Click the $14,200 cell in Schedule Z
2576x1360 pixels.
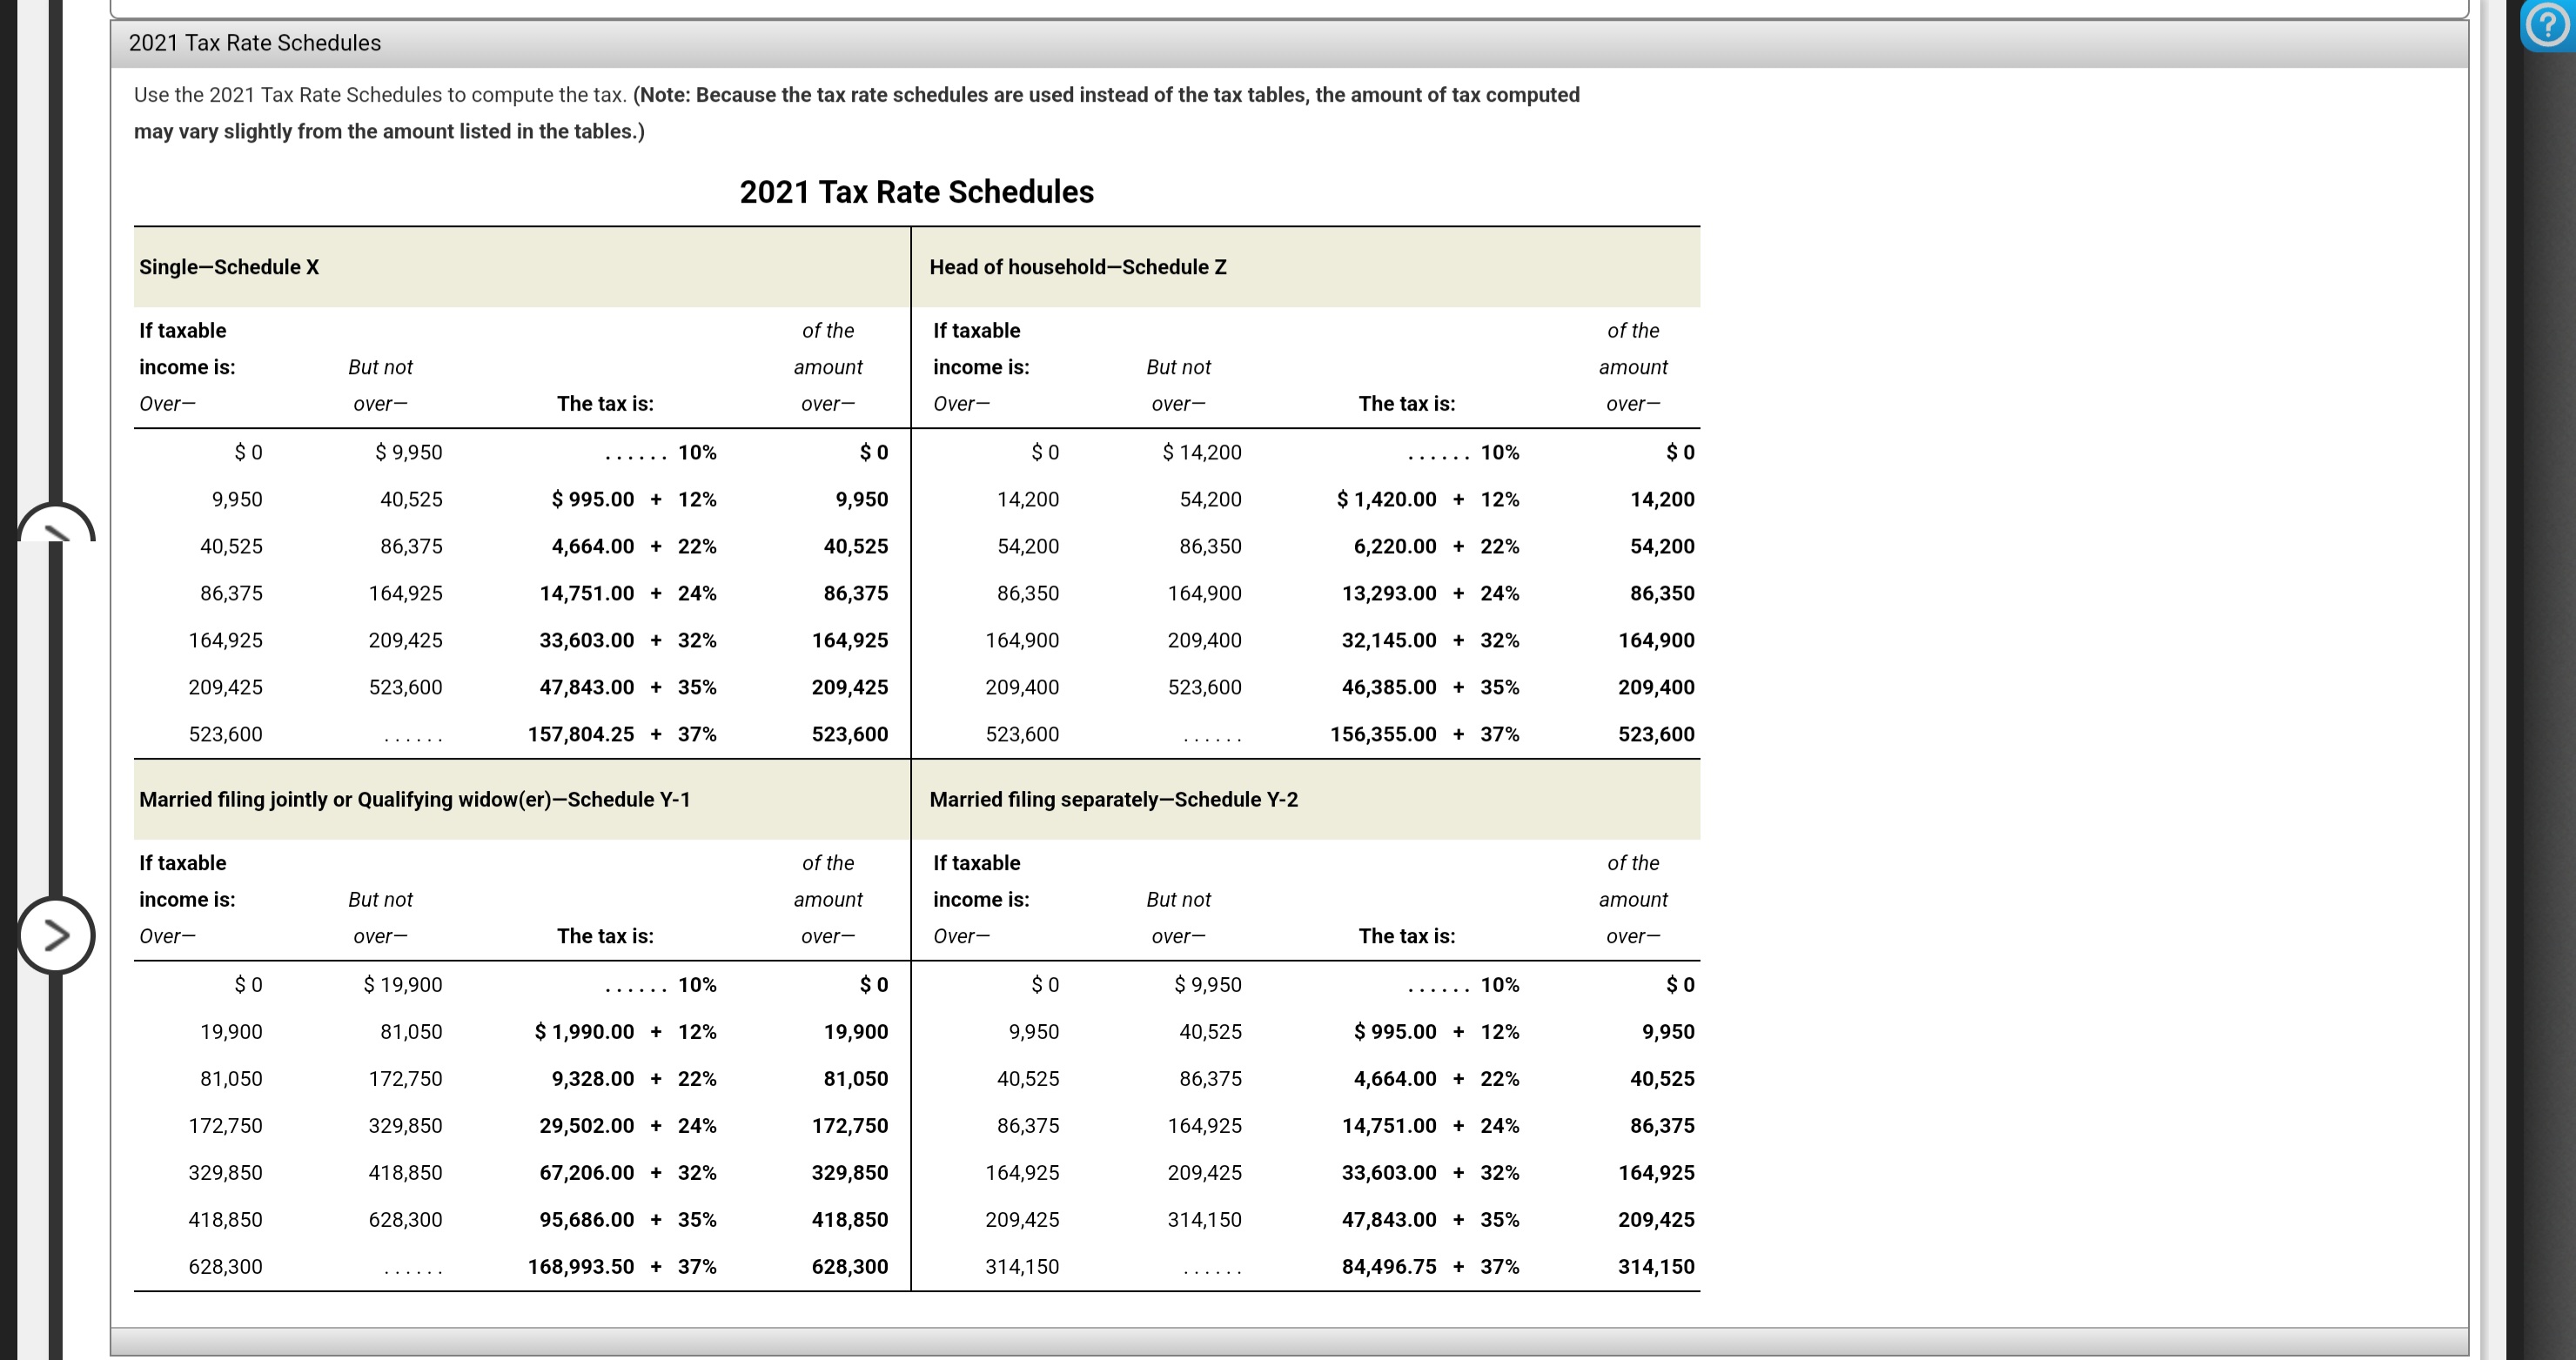click(x=1201, y=452)
